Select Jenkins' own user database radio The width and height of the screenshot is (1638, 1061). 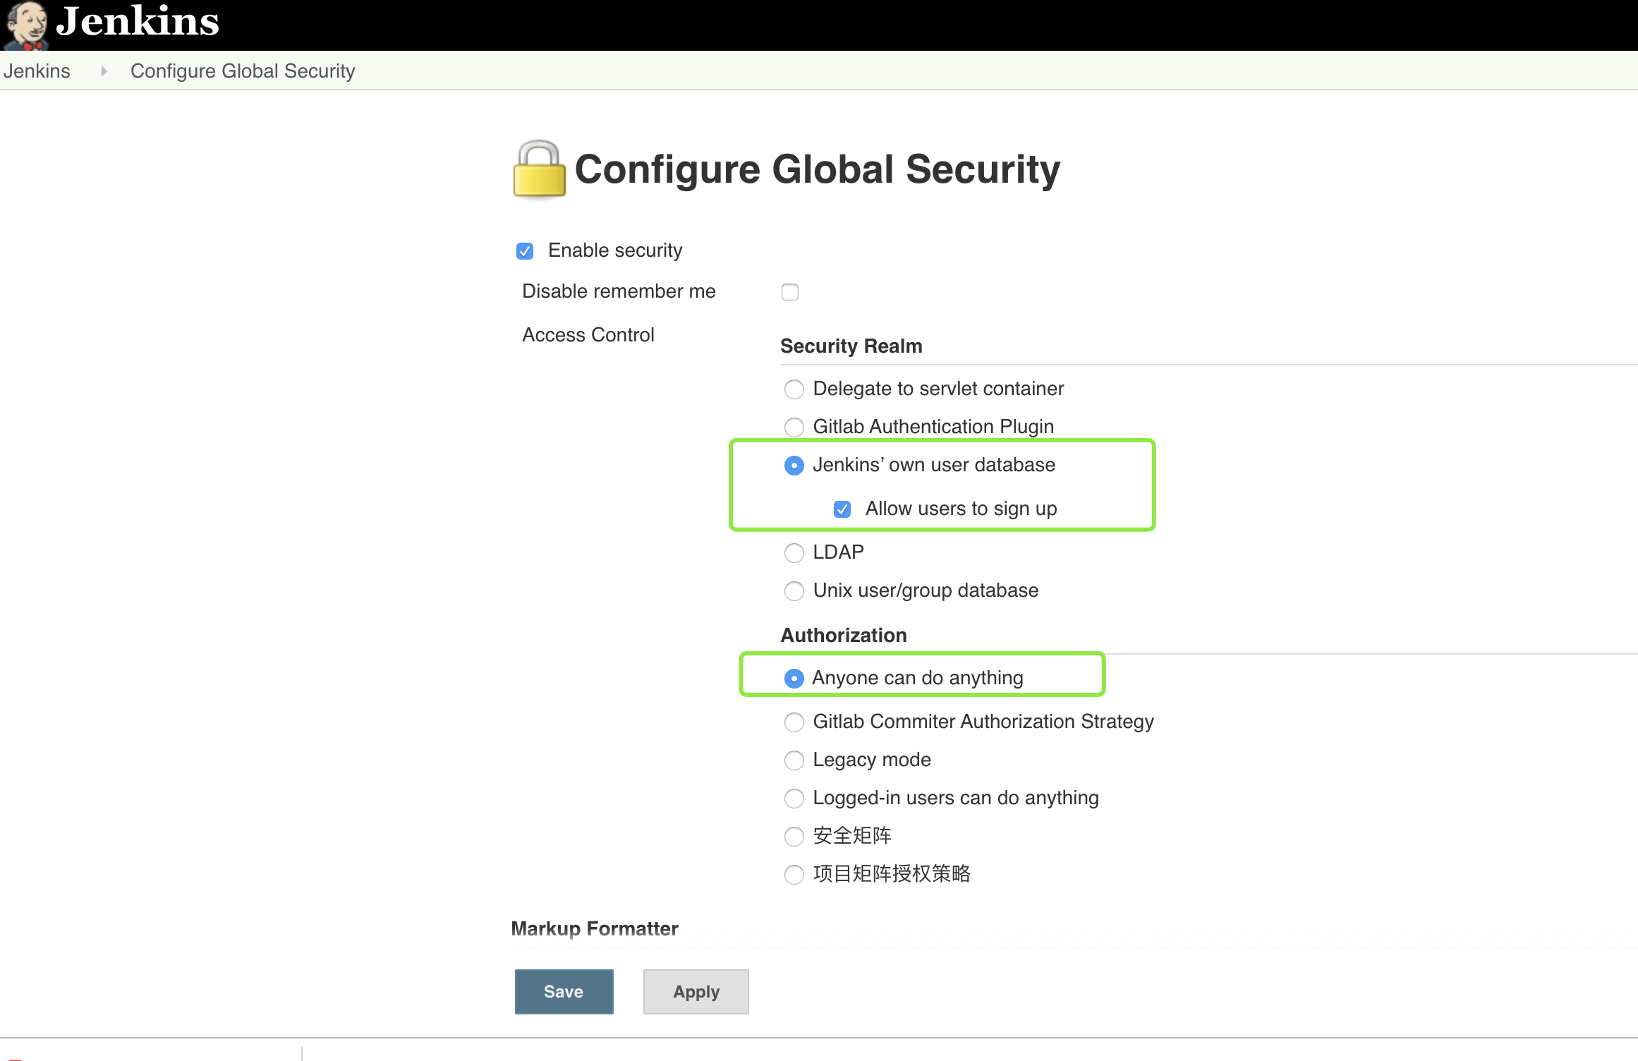pos(794,466)
